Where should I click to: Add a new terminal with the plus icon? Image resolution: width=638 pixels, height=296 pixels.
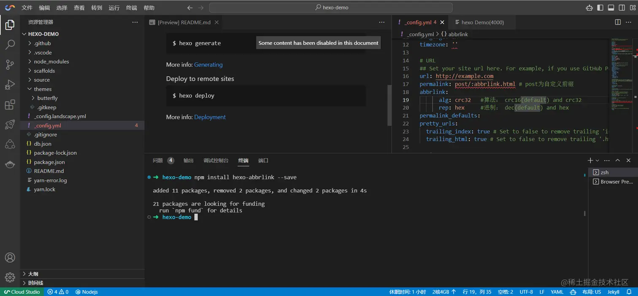tap(590, 161)
